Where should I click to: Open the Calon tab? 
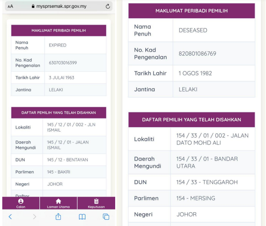click(x=21, y=203)
